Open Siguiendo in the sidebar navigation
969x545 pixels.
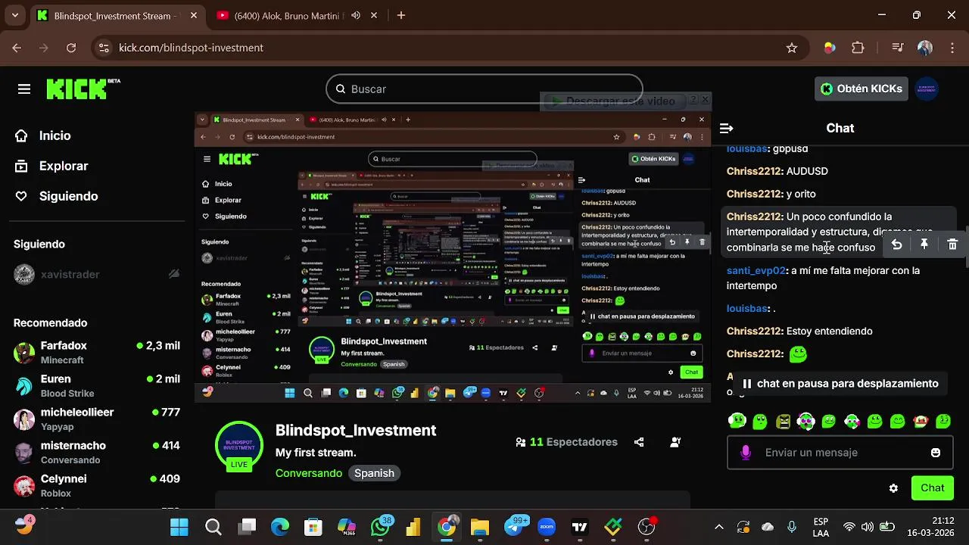[x=57, y=196]
